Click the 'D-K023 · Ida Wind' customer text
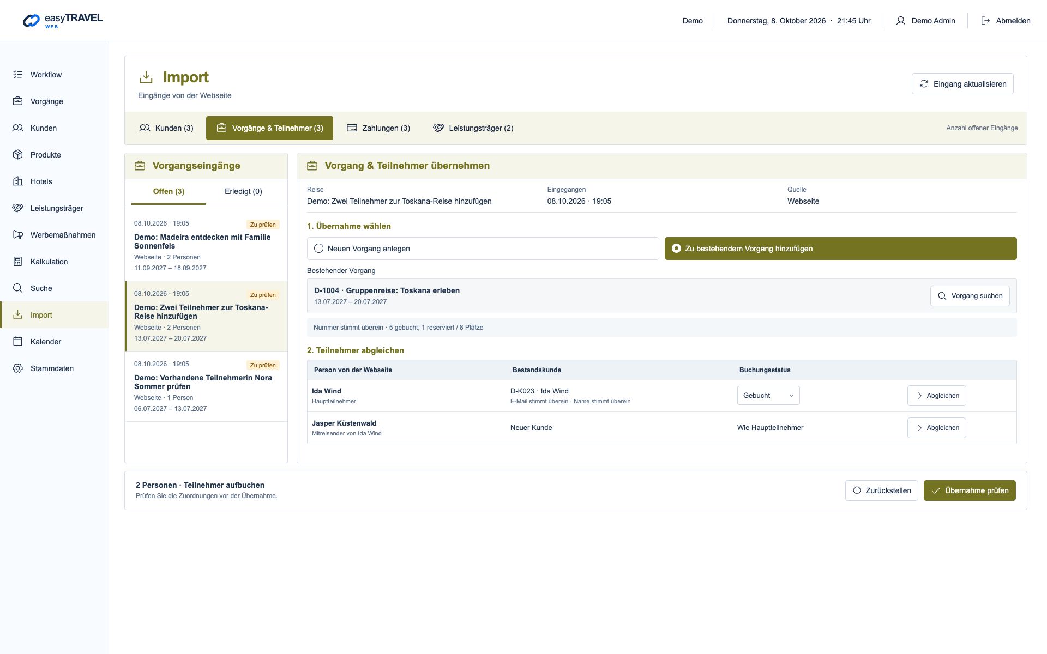The height and width of the screenshot is (654, 1047). click(539, 391)
